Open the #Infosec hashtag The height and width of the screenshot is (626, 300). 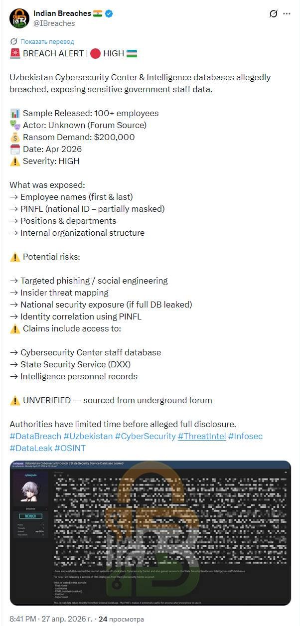(x=245, y=436)
